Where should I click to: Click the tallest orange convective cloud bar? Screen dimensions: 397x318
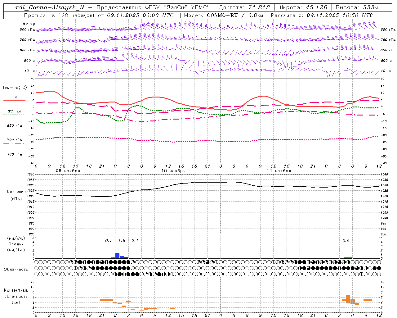[348, 299]
